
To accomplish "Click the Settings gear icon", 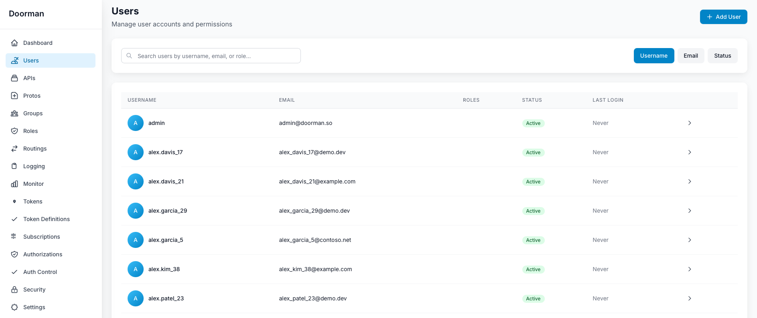I will click(14, 307).
